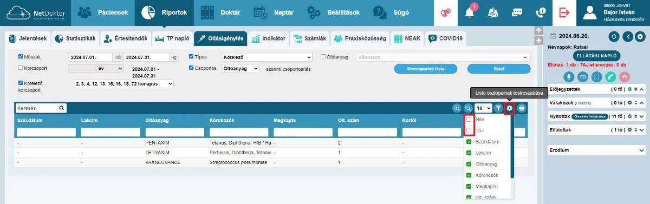Click the Excel export button

click(499, 69)
